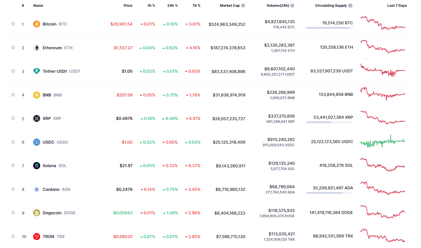
Task: Open Dogecoin's last 7 days sparkline chart
Action: coord(383,212)
